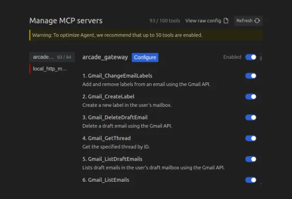The height and width of the screenshot is (199, 292).
Task: Disable the Gmail_DeleteDraftEmail tool switch
Action: tap(251, 118)
